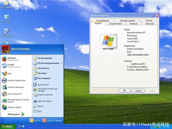Screen dimensions: 172x129
Task: Click the 'Version 2002' text
Action: point(132,39)
